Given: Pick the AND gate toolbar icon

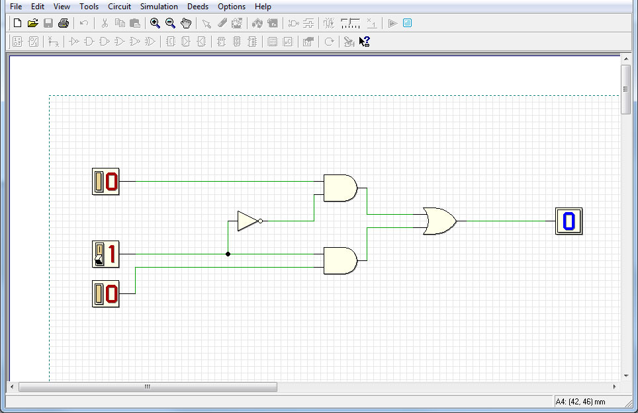Looking at the screenshot, I should pyautogui.click(x=89, y=42).
